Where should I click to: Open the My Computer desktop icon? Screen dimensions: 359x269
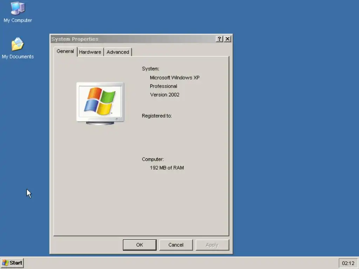(18, 12)
